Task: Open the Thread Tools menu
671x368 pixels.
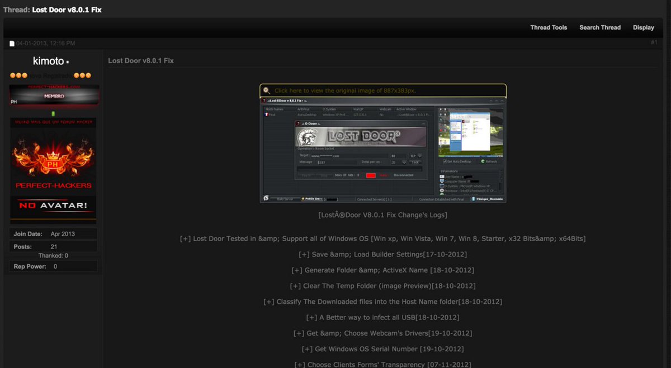Action: click(x=549, y=27)
